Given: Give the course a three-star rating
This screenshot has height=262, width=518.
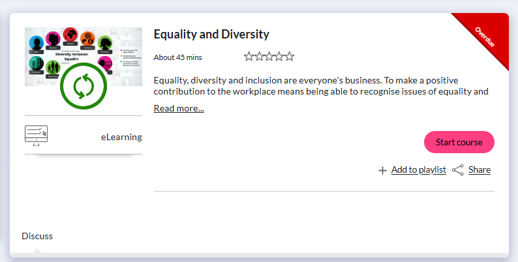Looking at the screenshot, I should point(269,57).
